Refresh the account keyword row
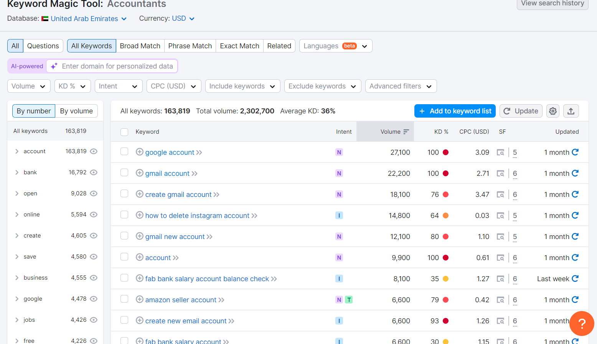The height and width of the screenshot is (344, 597). pos(575,257)
